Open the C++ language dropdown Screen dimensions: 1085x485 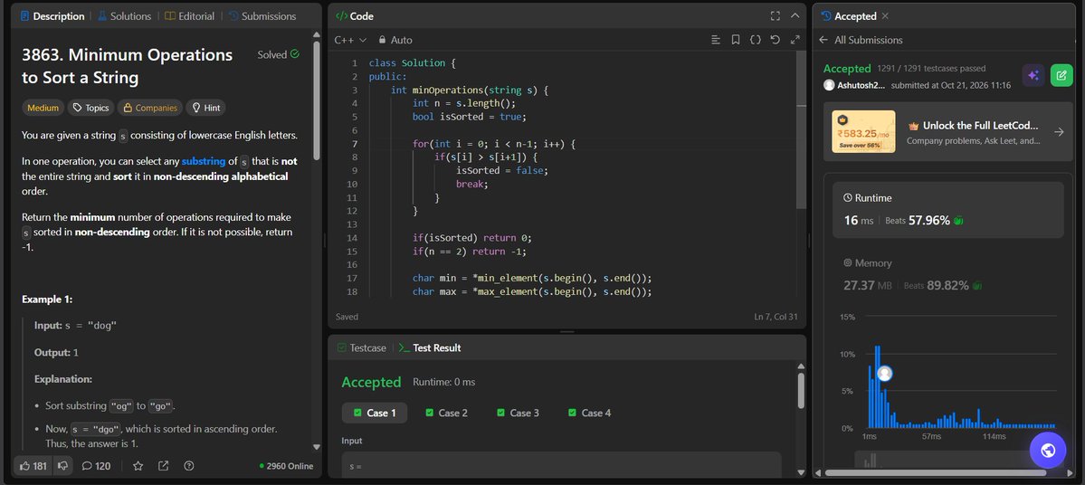pyautogui.click(x=350, y=40)
